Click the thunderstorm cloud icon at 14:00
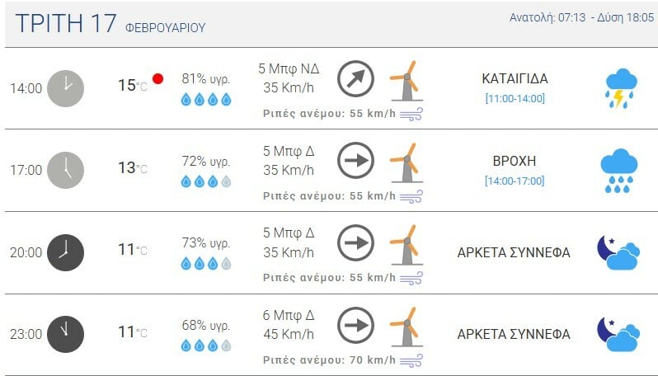658x376 pixels. (619, 88)
